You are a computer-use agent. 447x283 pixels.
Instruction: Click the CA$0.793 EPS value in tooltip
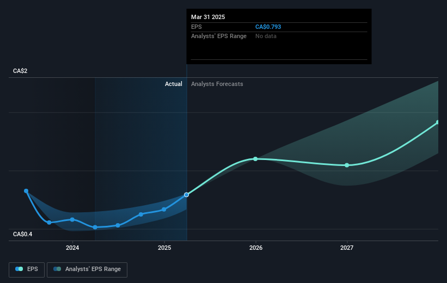click(x=268, y=27)
